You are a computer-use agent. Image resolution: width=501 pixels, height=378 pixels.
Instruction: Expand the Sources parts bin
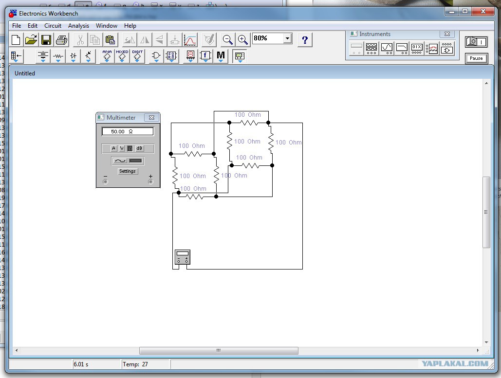click(x=43, y=56)
